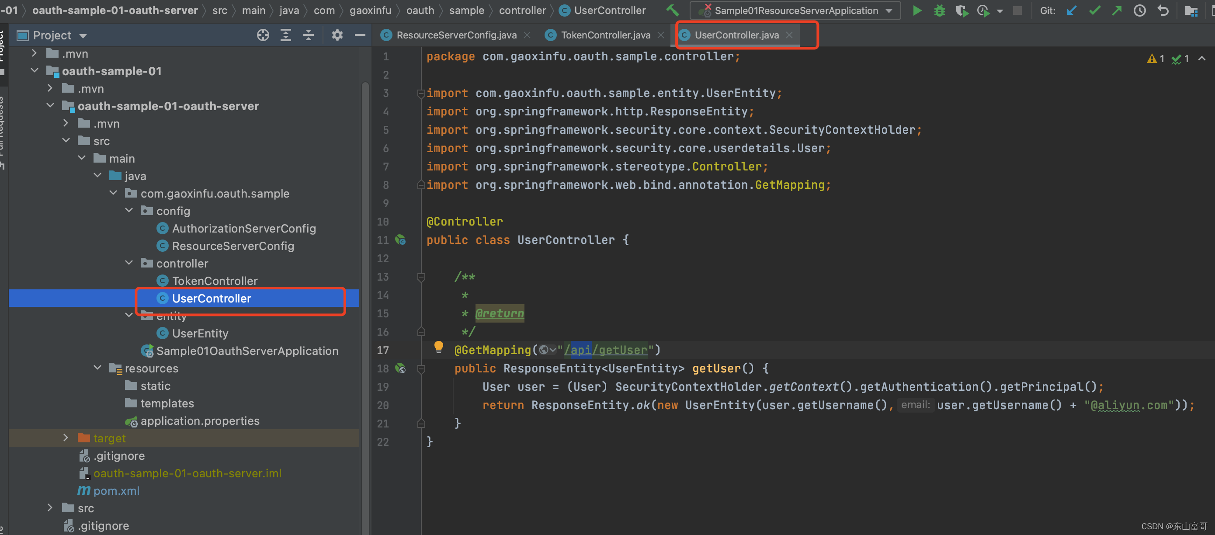
Task: Switch to TokenController.java tab
Action: [x=605, y=35]
